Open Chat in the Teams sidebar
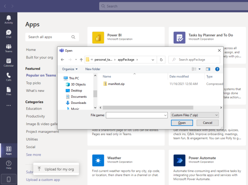The height and width of the screenshot is (185, 248). 9,34
